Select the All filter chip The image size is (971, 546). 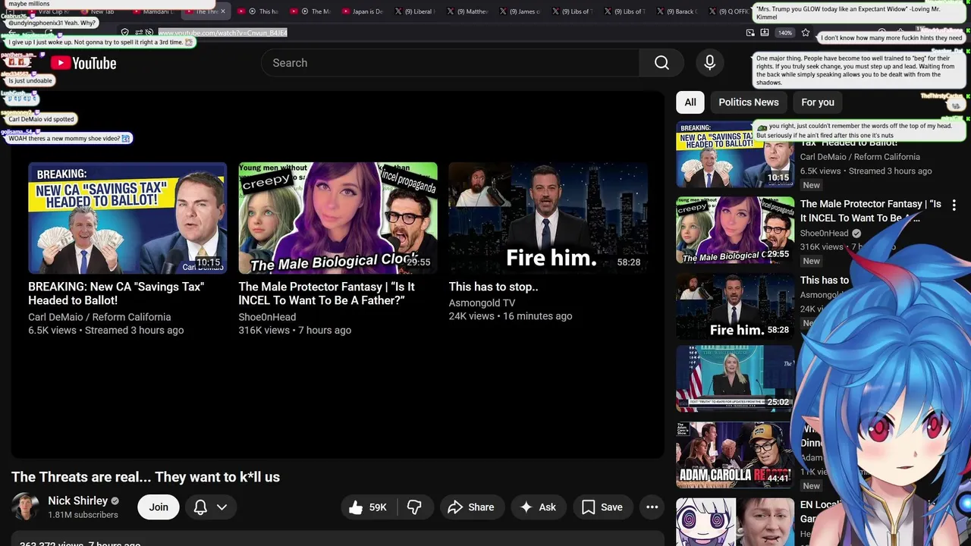click(x=690, y=102)
